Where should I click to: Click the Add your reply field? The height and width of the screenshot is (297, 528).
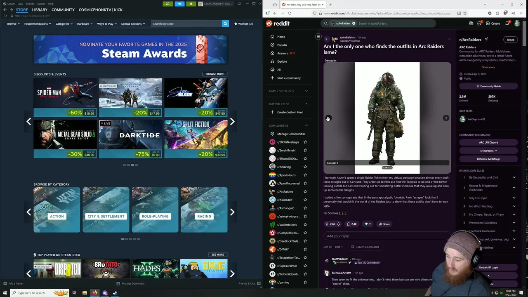click(387, 236)
